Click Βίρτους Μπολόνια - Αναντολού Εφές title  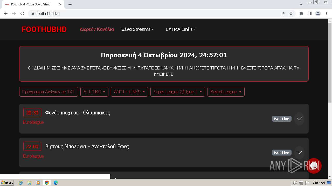click(x=87, y=146)
